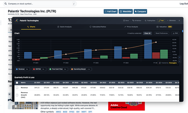Viewport: 188px width, 113px height.
Task: Click Revenue value 608.35 for Q4 2023
Action: coord(139,88)
